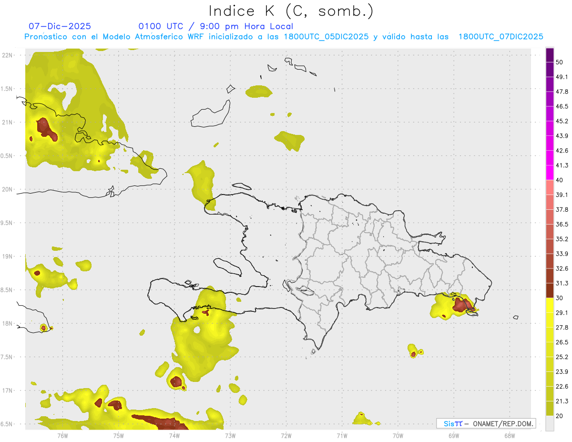Click the colorbar value "20"
The width and height of the screenshot is (572, 442).
(x=560, y=416)
